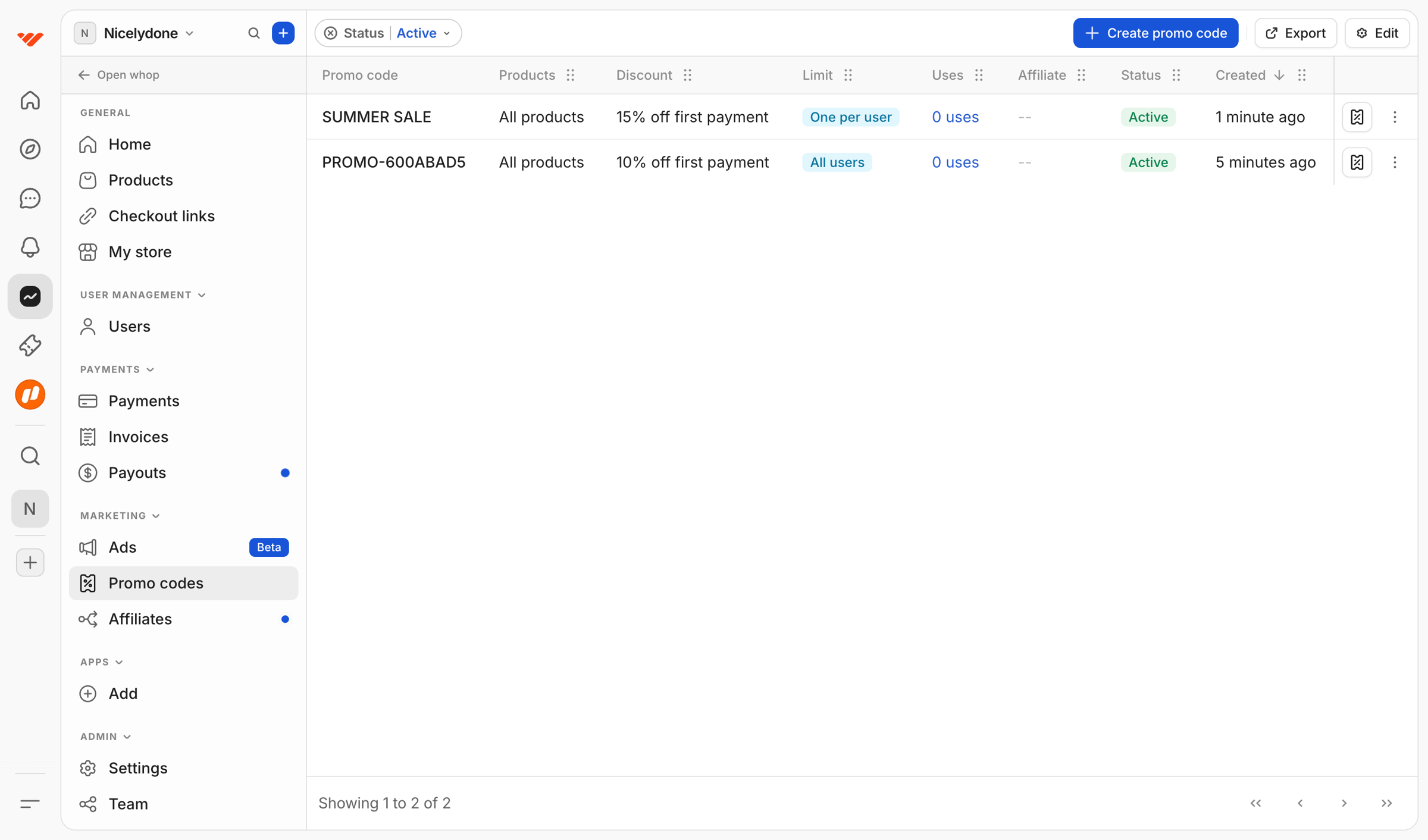
Task: Click Create promo code button
Action: pos(1155,33)
